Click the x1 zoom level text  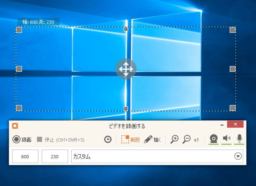pyautogui.click(x=196, y=140)
